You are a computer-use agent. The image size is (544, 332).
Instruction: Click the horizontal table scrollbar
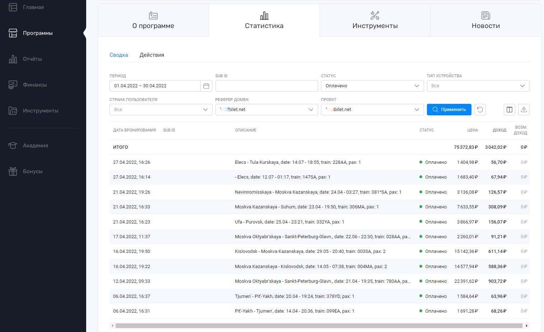pos(319,326)
